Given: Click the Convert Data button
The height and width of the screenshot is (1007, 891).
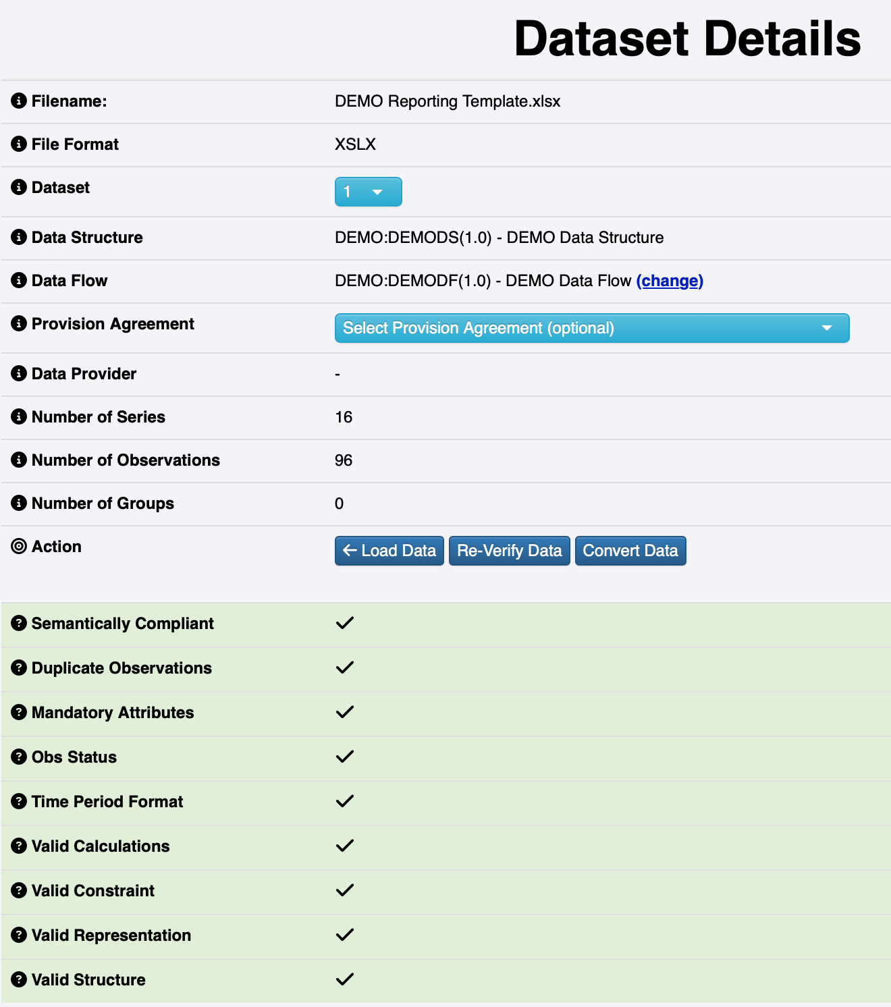Looking at the screenshot, I should click(x=630, y=551).
